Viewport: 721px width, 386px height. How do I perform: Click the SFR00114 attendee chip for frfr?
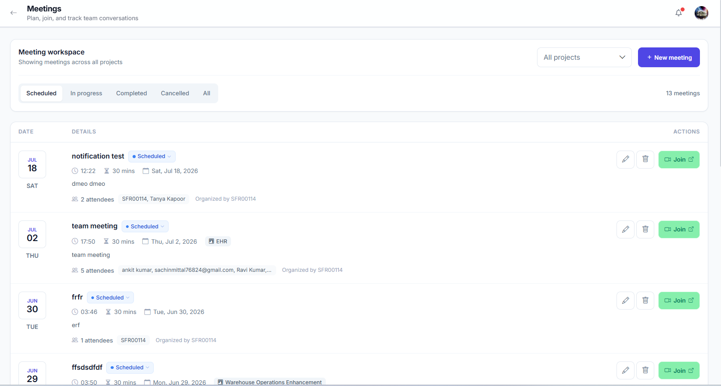point(133,340)
